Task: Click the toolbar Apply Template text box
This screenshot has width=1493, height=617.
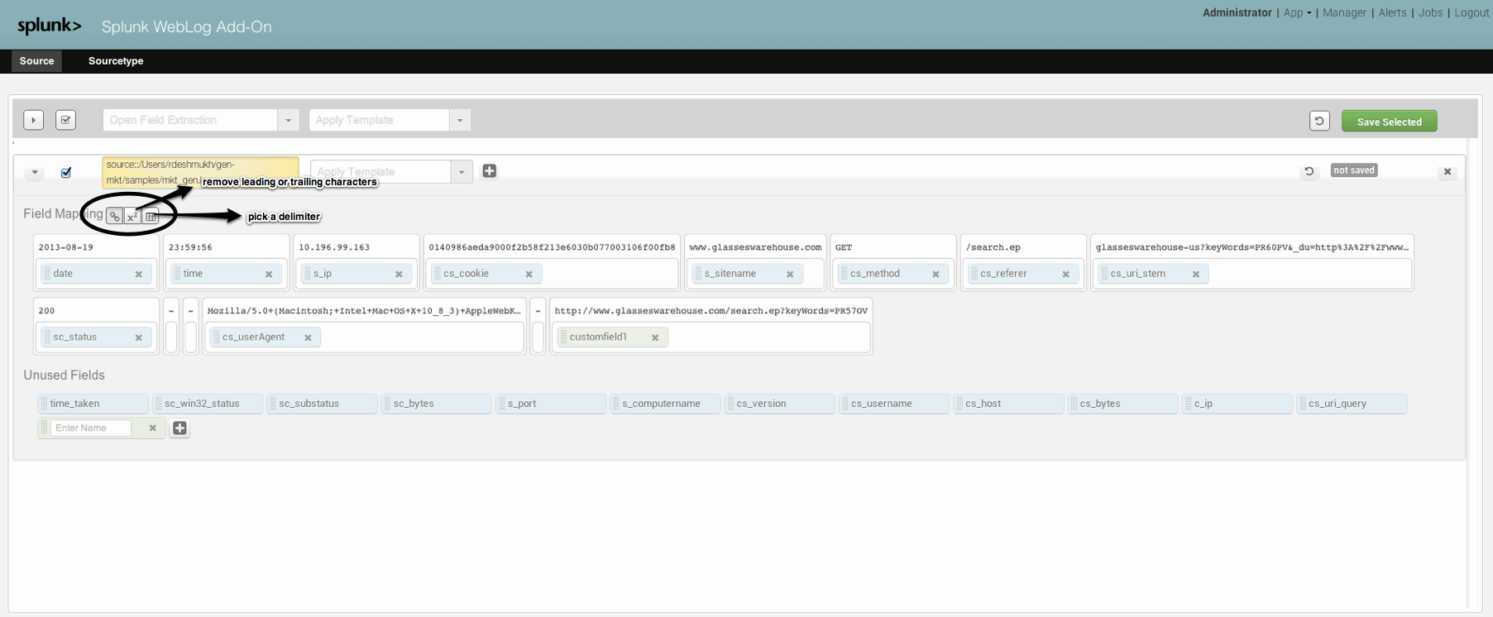Action: pos(380,120)
